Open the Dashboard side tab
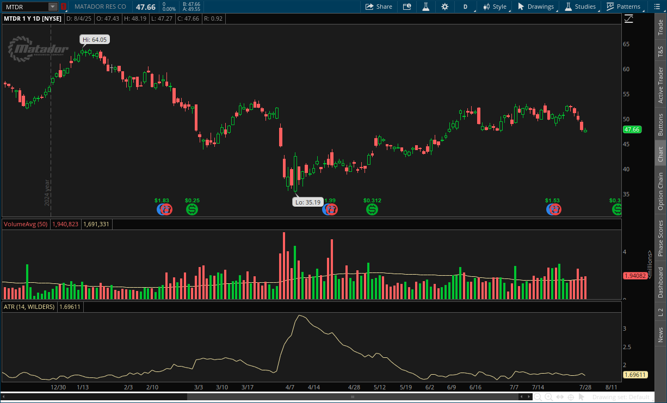 [x=660, y=283]
